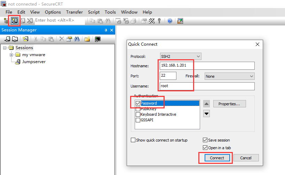
Task: Open the File menu
Action: click(x=9, y=12)
